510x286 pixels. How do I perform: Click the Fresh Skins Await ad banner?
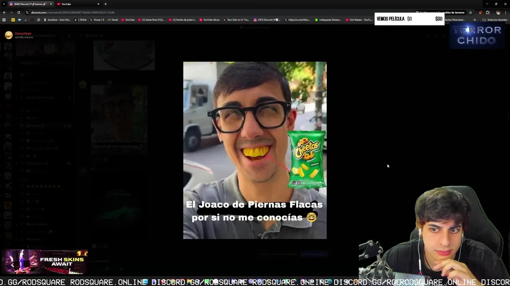[44, 262]
